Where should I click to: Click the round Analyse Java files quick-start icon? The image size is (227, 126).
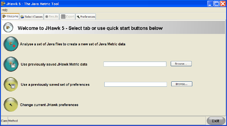point(11,44)
